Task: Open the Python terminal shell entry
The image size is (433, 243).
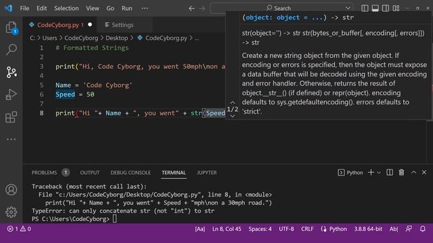Action: coord(350,173)
